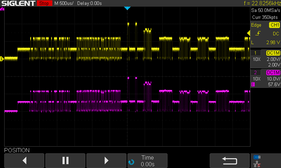Click the magenta DC1M coupling badge

[x=273, y=72]
